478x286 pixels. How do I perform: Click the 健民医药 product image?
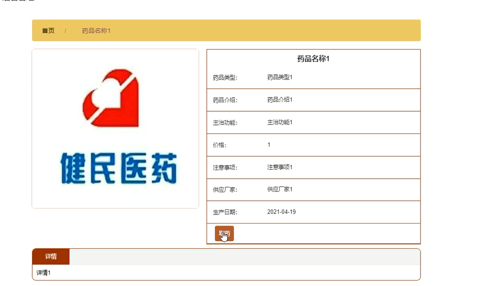(x=115, y=128)
